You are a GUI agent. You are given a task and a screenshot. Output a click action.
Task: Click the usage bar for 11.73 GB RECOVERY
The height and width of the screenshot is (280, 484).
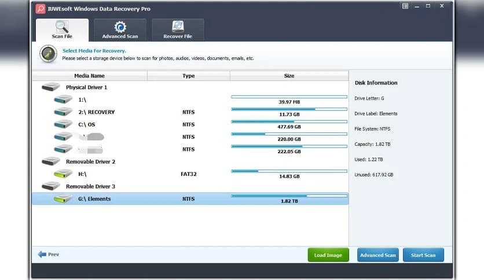point(289,109)
